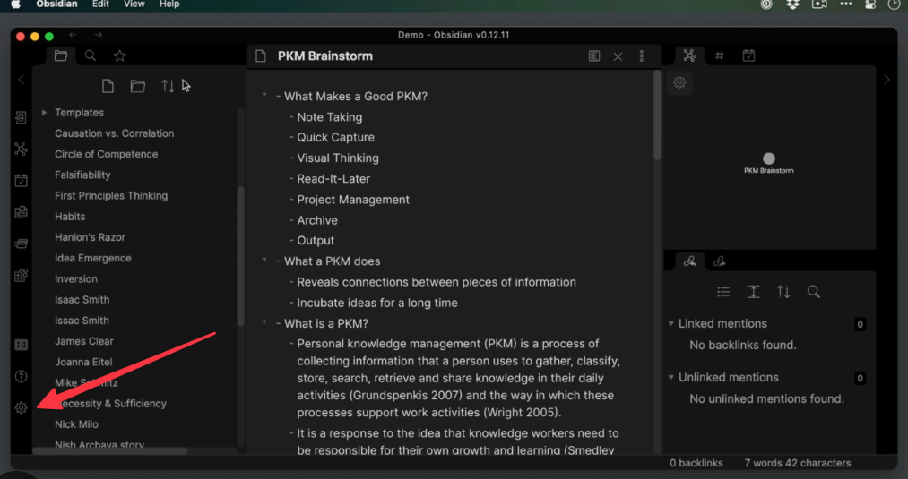Show the outgoing links tab
This screenshot has width=908, height=479.
tap(719, 261)
